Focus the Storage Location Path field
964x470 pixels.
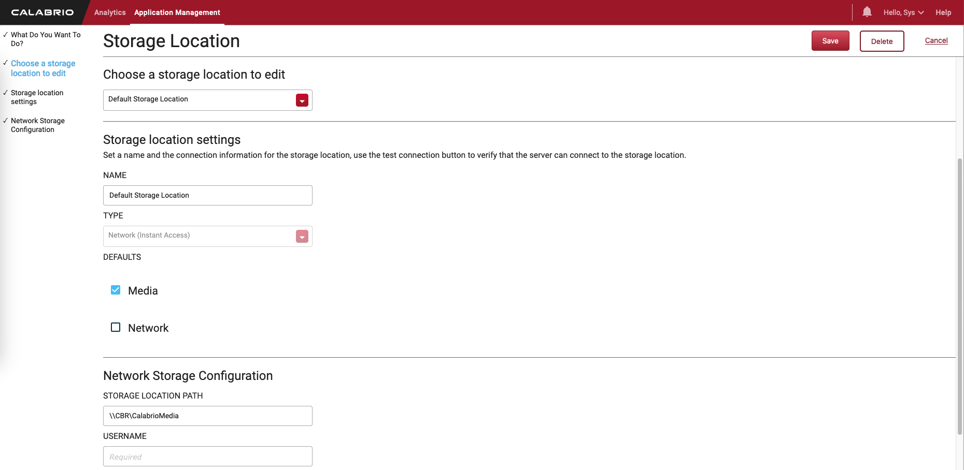point(207,416)
